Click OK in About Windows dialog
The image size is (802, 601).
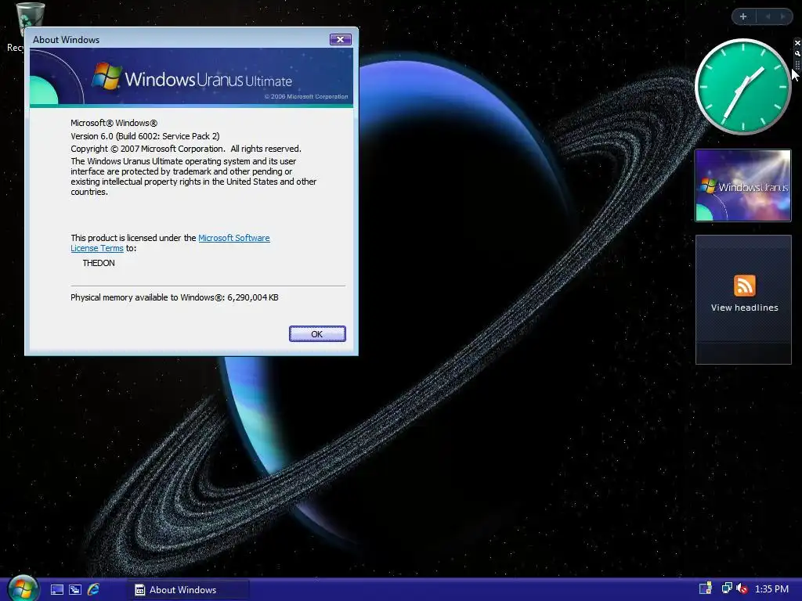coord(317,333)
